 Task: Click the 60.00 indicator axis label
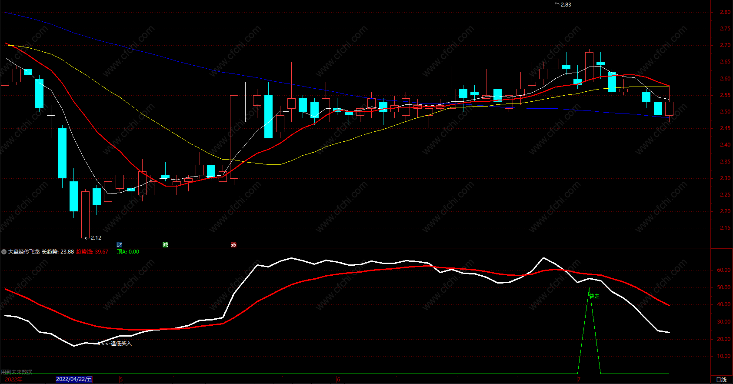[724, 270]
